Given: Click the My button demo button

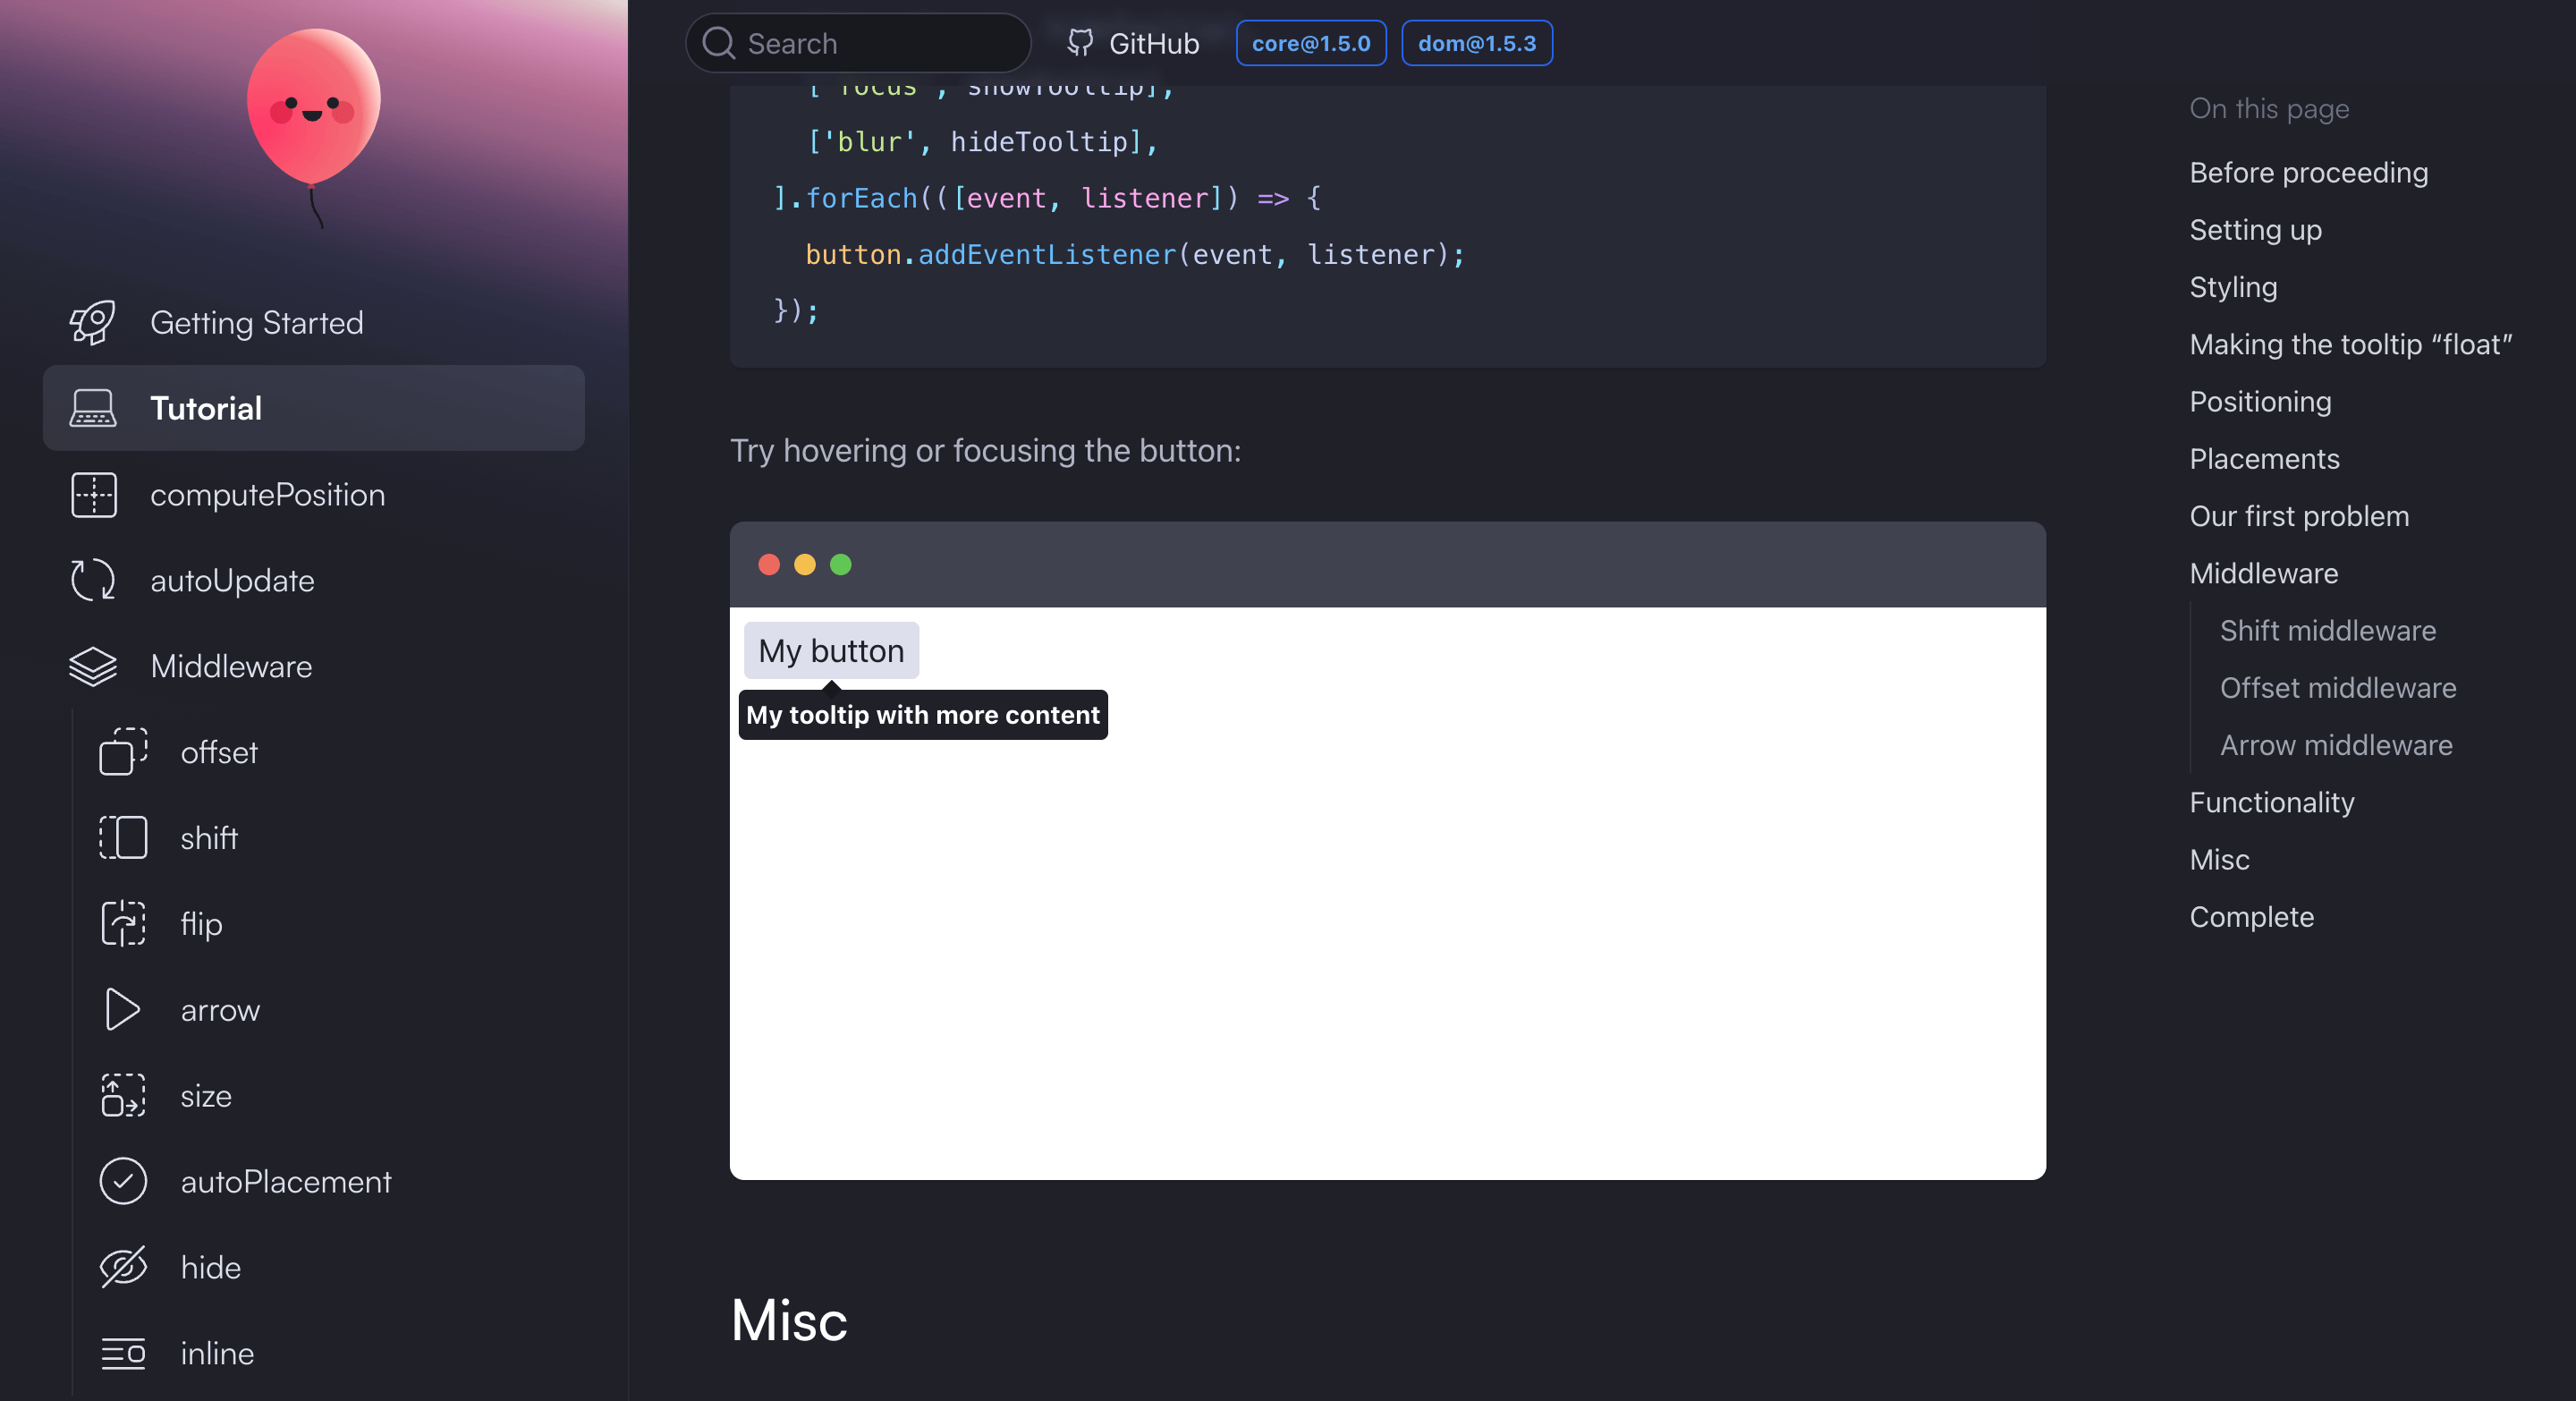Looking at the screenshot, I should [831, 651].
